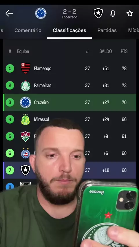
Task: Click the Flamengo team crest
Action: tap(25, 68)
